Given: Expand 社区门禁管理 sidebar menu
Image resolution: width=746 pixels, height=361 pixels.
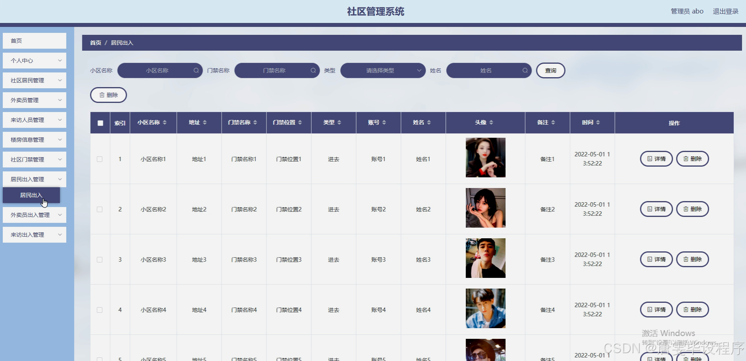Looking at the screenshot, I should (x=34, y=160).
